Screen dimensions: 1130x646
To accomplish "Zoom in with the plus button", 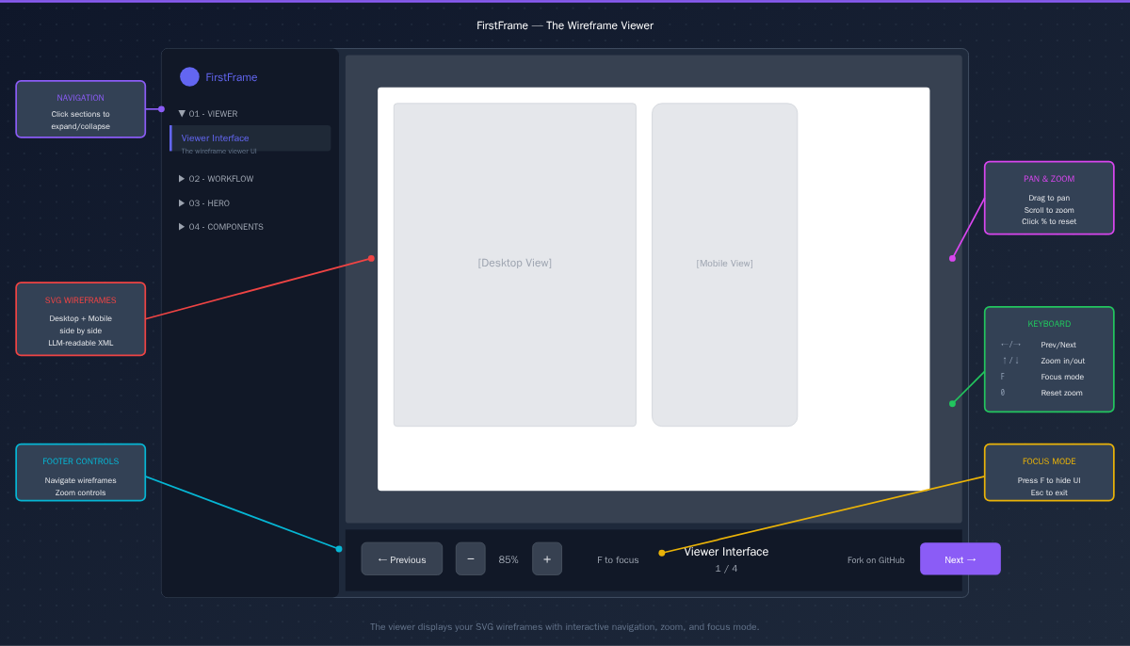I will click(547, 559).
